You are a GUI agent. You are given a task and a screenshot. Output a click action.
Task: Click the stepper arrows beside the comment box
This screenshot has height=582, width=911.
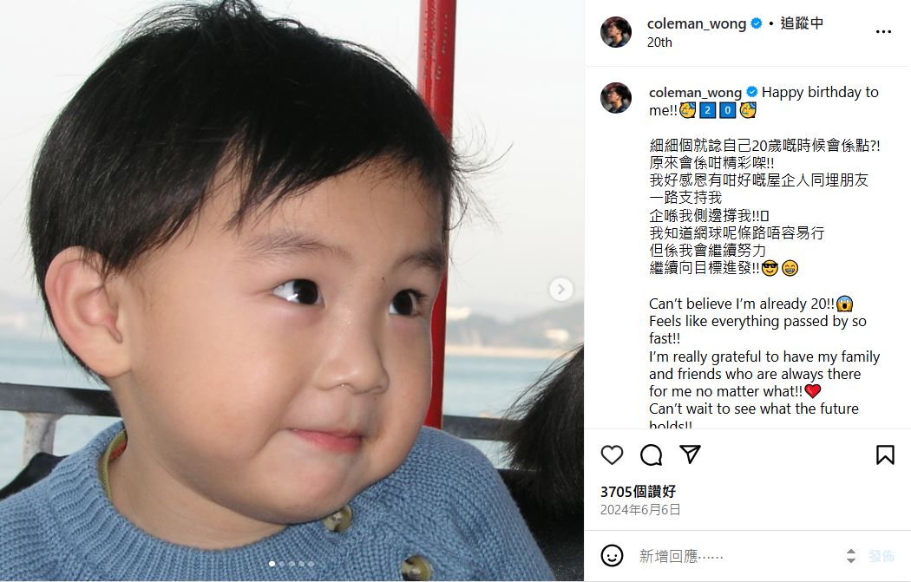point(850,556)
